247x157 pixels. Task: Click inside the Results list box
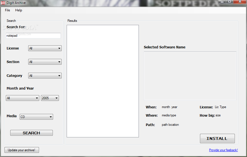[103, 81]
